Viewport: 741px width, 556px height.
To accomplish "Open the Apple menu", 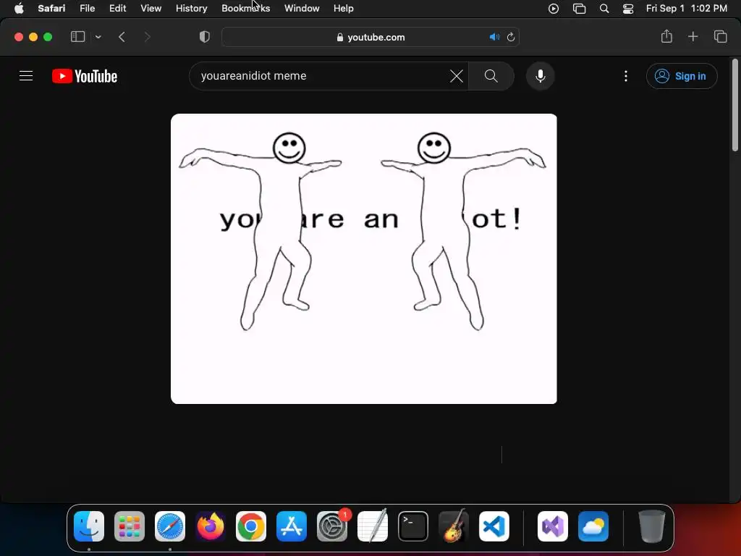I will [19, 9].
